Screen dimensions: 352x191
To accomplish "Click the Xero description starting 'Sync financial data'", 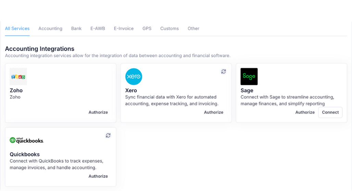I will [x=172, y=100].
